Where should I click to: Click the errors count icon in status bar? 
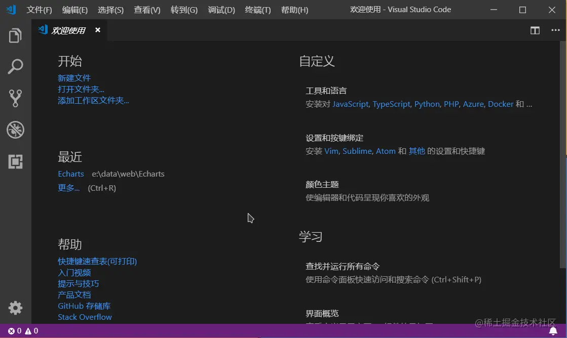pyautogui.click(x=15, y=331)
